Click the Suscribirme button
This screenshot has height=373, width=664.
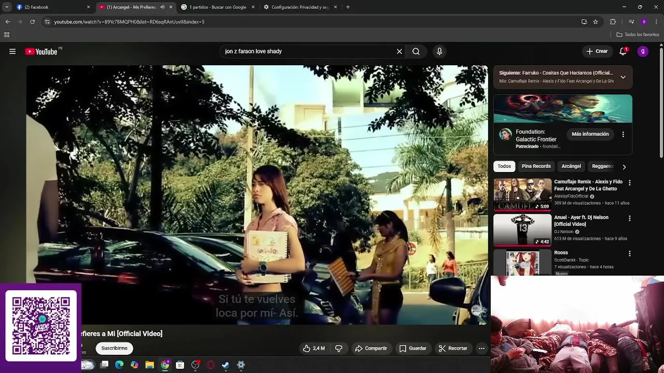point(114,348)
